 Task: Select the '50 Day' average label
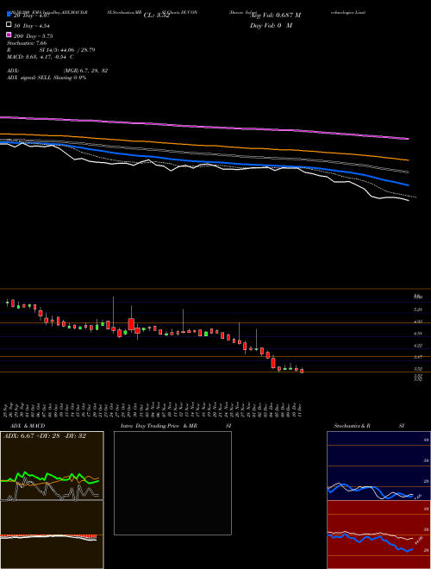click(32, 25)
